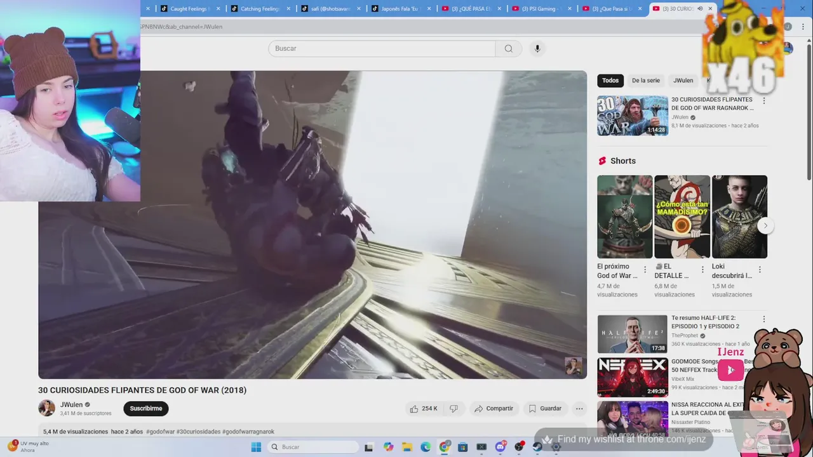Focus the YouTube Buscar search field
813x457 pixels.
click(382, 48)
